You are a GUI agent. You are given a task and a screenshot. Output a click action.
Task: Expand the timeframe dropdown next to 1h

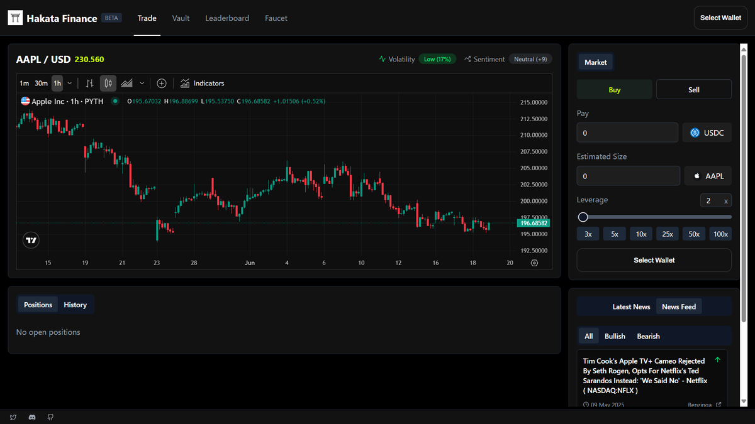click(x=69, y=83)
